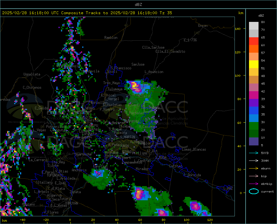The height and width of the screenshot is (224, 277).
Task: Pick the bright green 20–30 dBZ swatch
Action: pos(254,126)
